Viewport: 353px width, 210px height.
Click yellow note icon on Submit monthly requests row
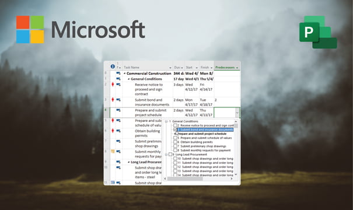pos(113,152)
